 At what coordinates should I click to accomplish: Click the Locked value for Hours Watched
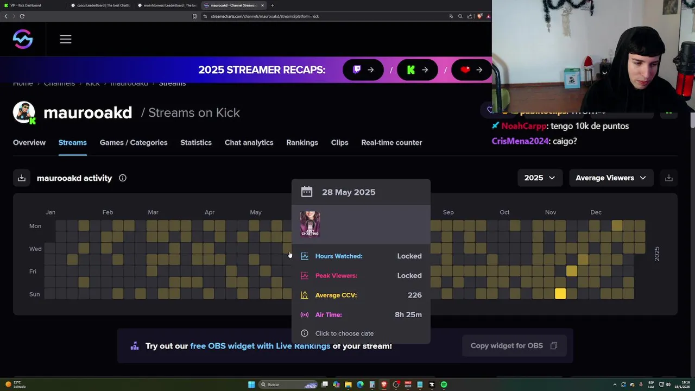(409, 256)
